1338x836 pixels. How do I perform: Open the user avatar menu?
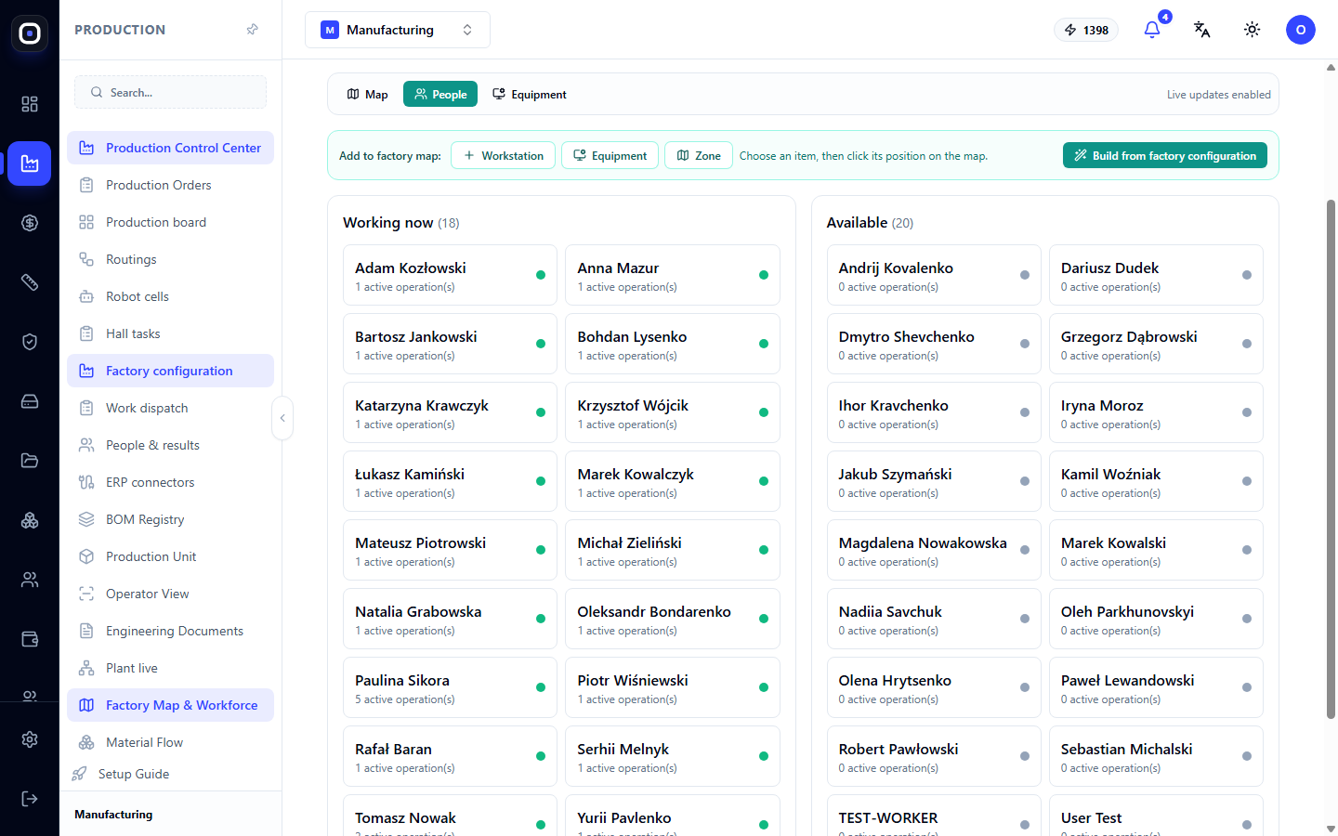(1301, 30)
